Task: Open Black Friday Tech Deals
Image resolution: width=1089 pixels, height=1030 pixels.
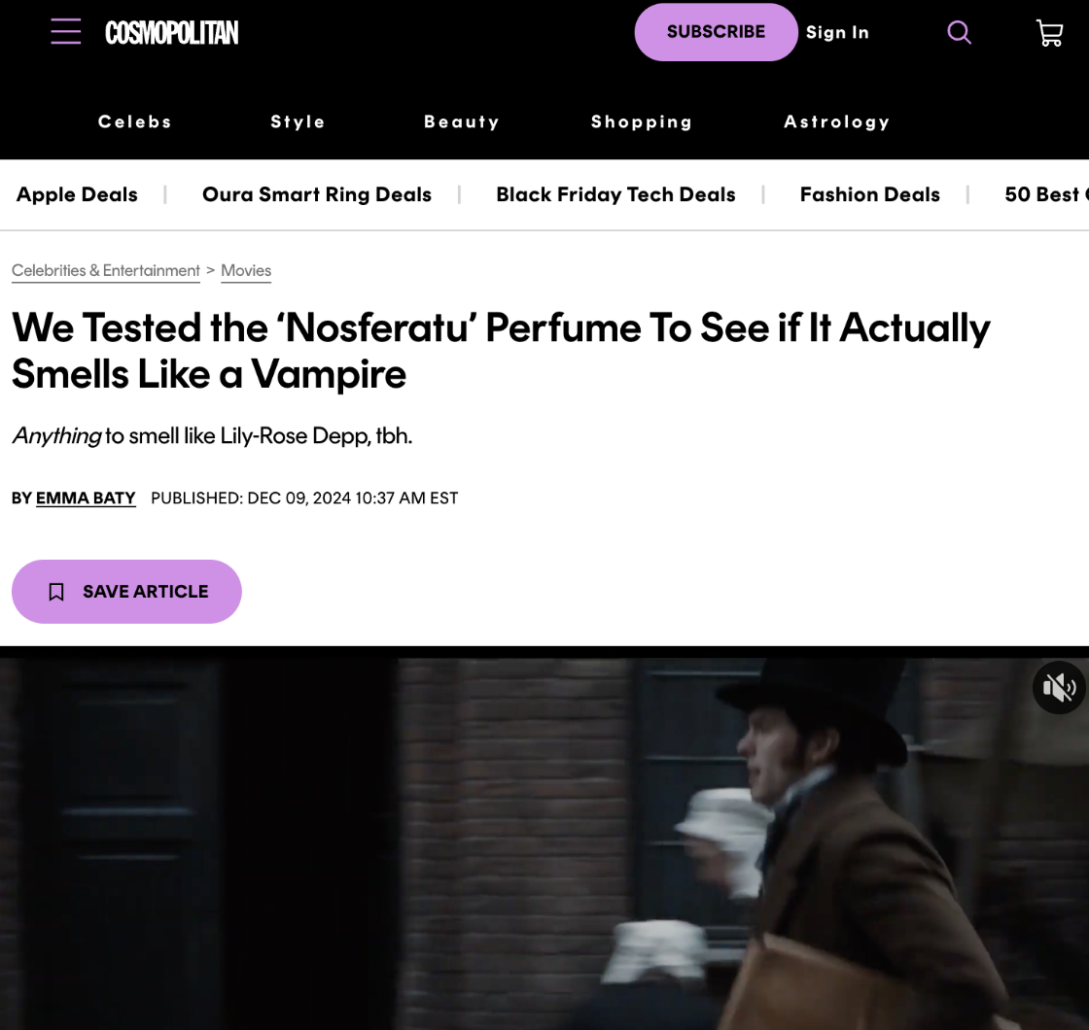Action: (615, 194)
